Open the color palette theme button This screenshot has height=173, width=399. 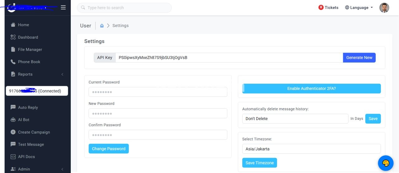386,163
